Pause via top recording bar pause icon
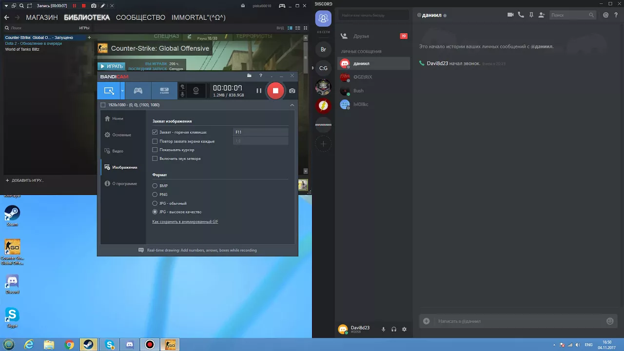624x351 pixels. tap(75, 6)
